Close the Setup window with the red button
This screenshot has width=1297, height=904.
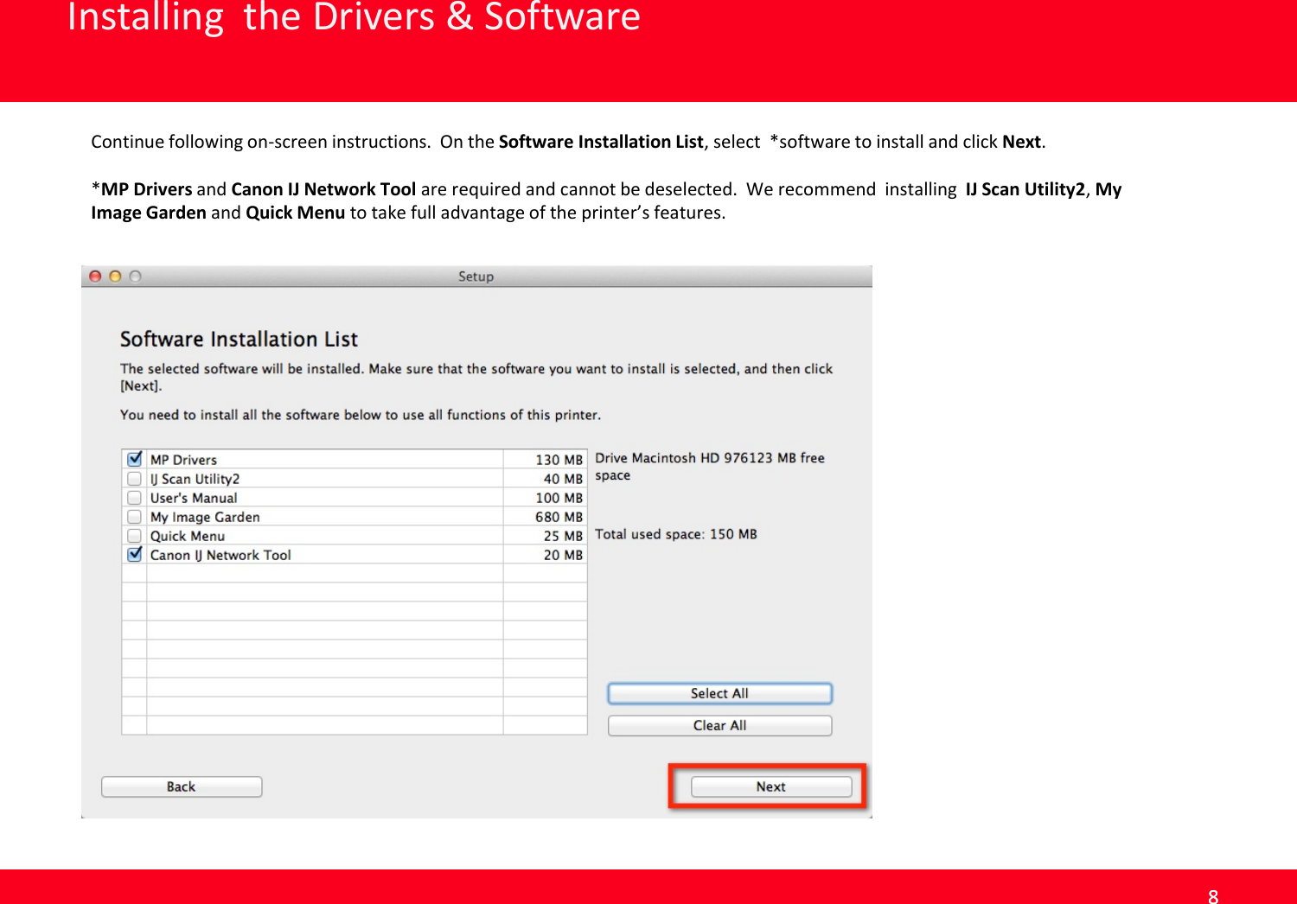(x=95, y=277)
